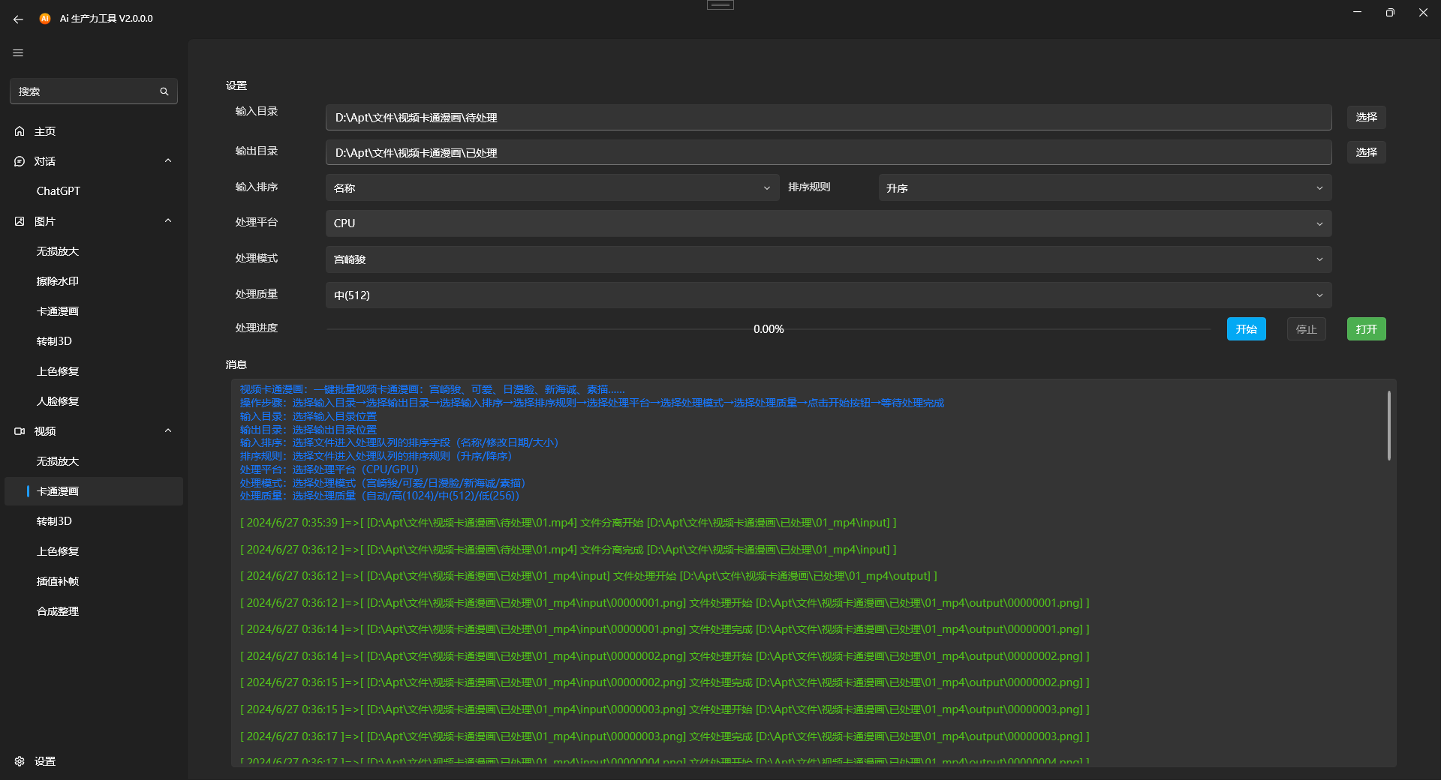This screenshot has height=780, width=1441.
Task: Click the 0:36:17 00000003.png 文件处理完成 log line
Action: pyautogui.click(x=665, y=736)
